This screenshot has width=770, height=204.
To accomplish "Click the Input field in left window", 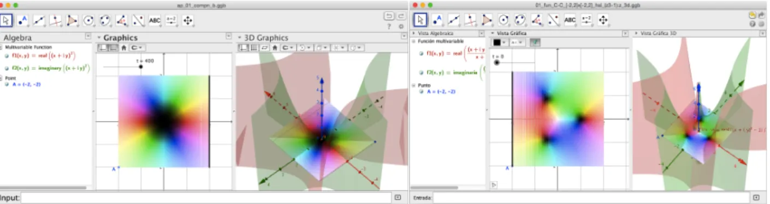I will click(x=206, y=197).
